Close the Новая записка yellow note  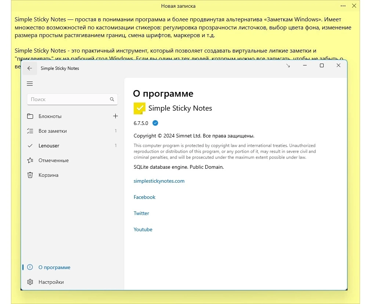pos(354,6)
